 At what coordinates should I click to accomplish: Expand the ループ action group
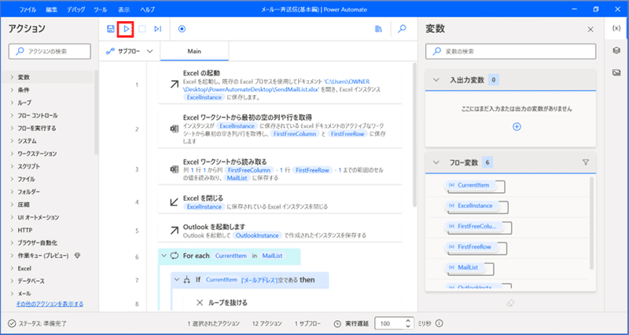tap(13, 103)
